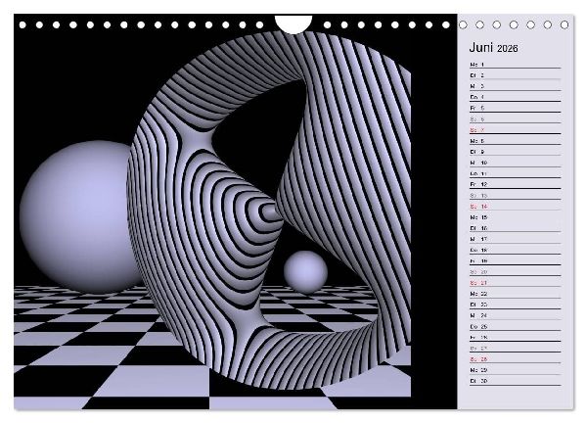Click the "Juni 2026" month heading

point(493,48)
